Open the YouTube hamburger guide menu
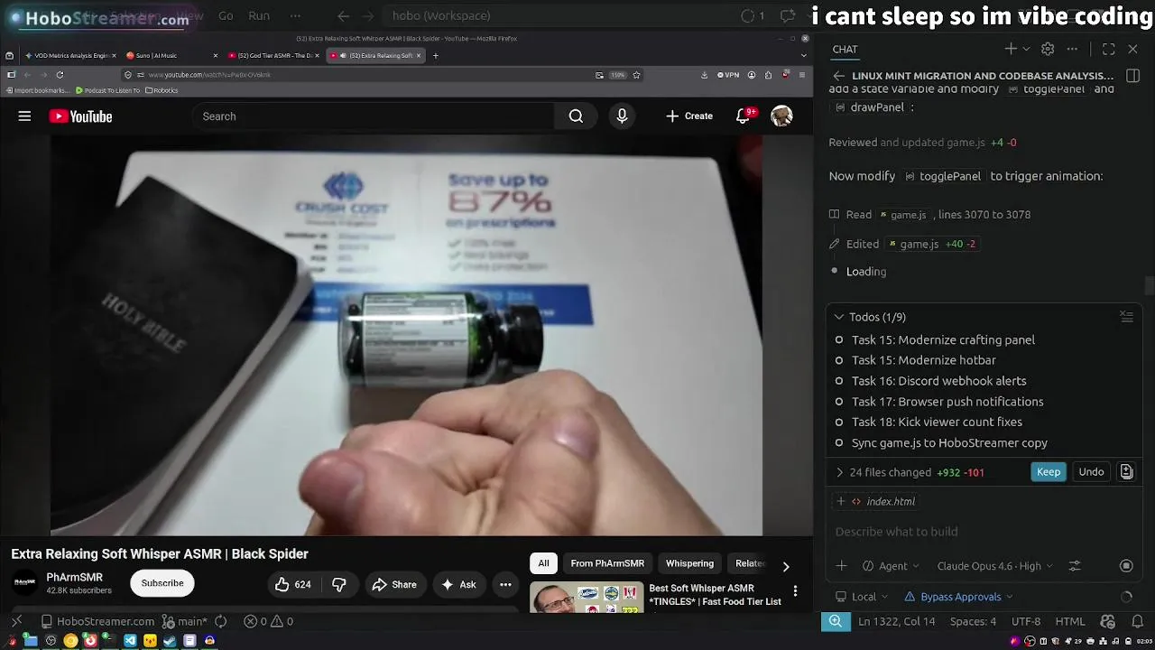Image resolution: width=1155 pixels, height=650 pixels. (x=24, y=116)
